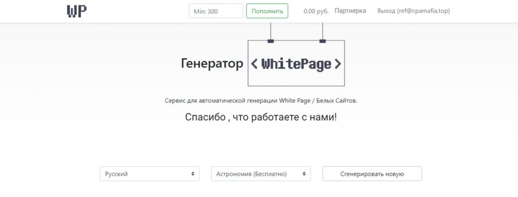Focus the Min: 300 amount field
The height and width of the screenshot is (197, 518).
[x=216, y=11]
